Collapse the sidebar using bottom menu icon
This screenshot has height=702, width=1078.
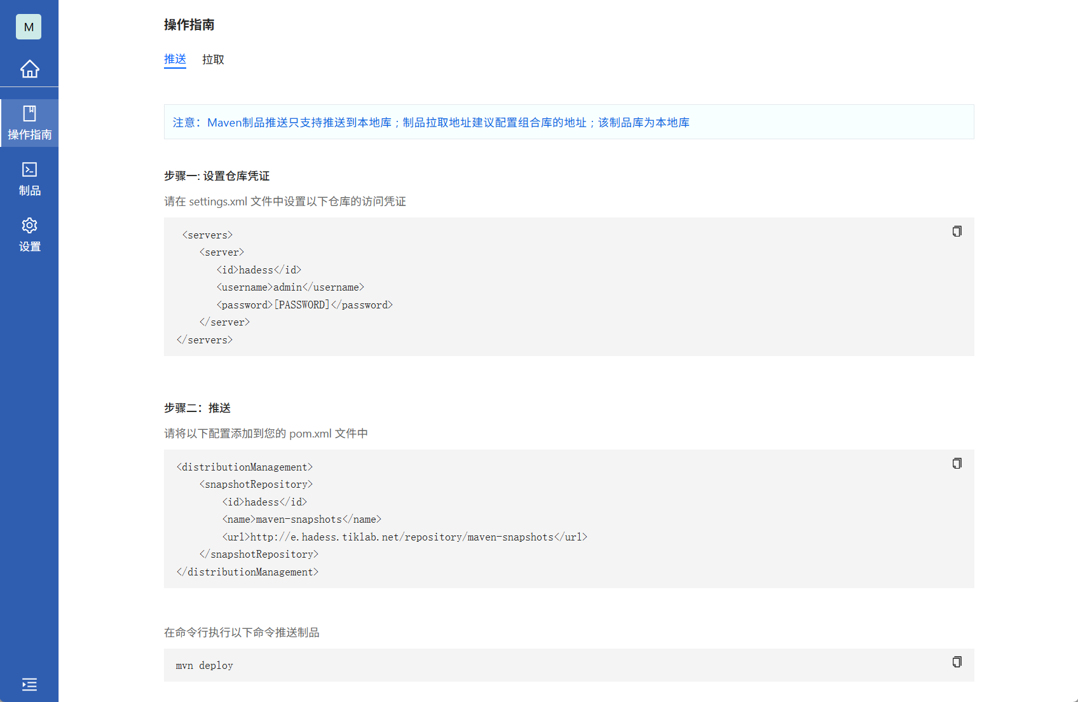tap(29, 684)
